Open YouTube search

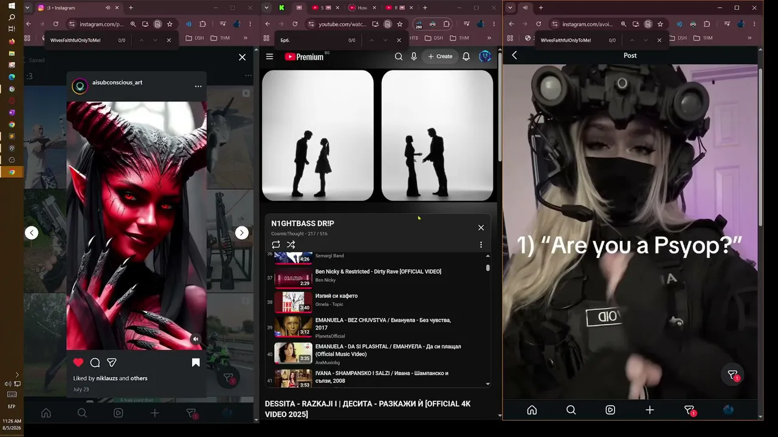point(399,56)
